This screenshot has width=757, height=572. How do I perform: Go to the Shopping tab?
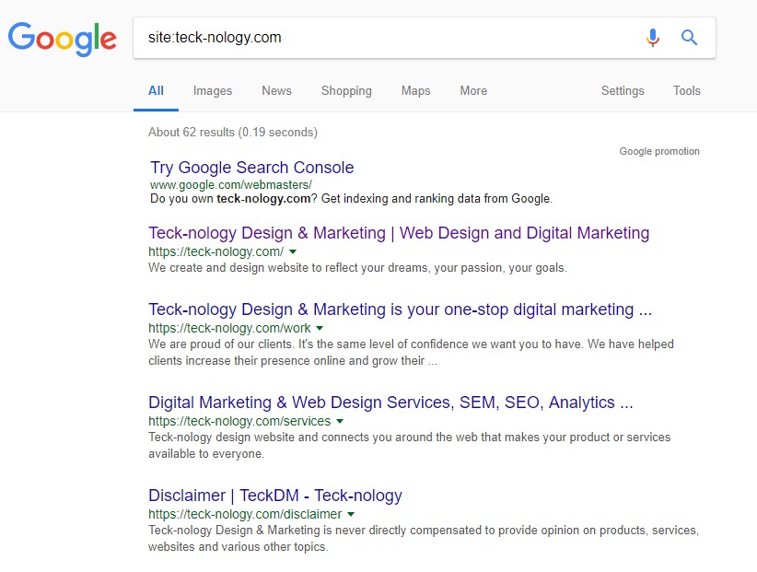(x=346, y=91)
